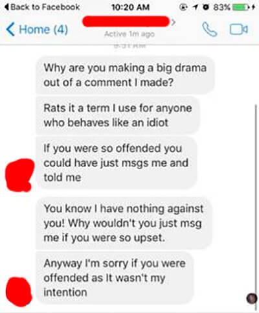Tap the location arrow status icon
259x313 pixels.
pos(195,7)
